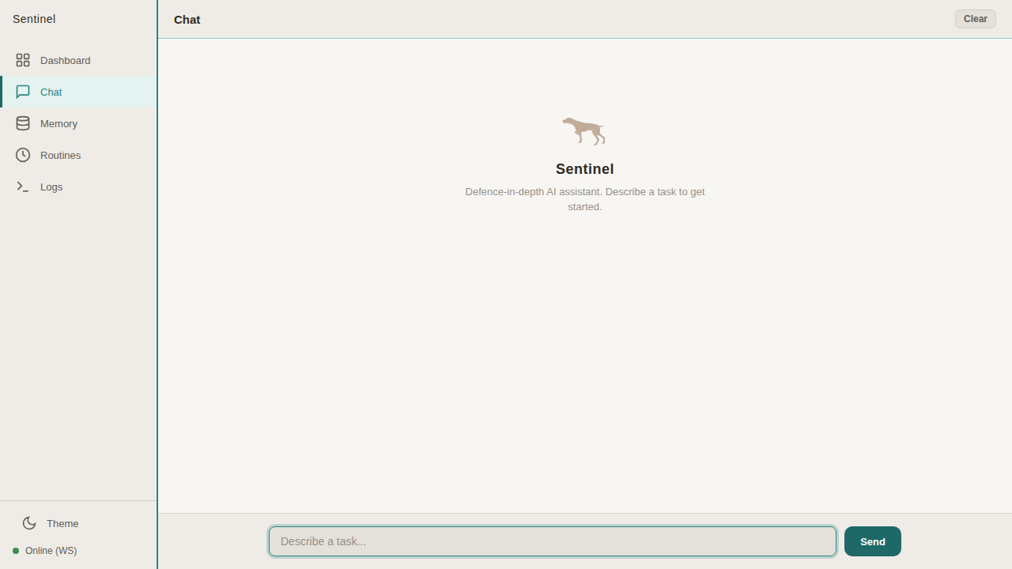View the Logs section
The height and width of the screenshot is (569, 1012).
click(x=51, y=187)
